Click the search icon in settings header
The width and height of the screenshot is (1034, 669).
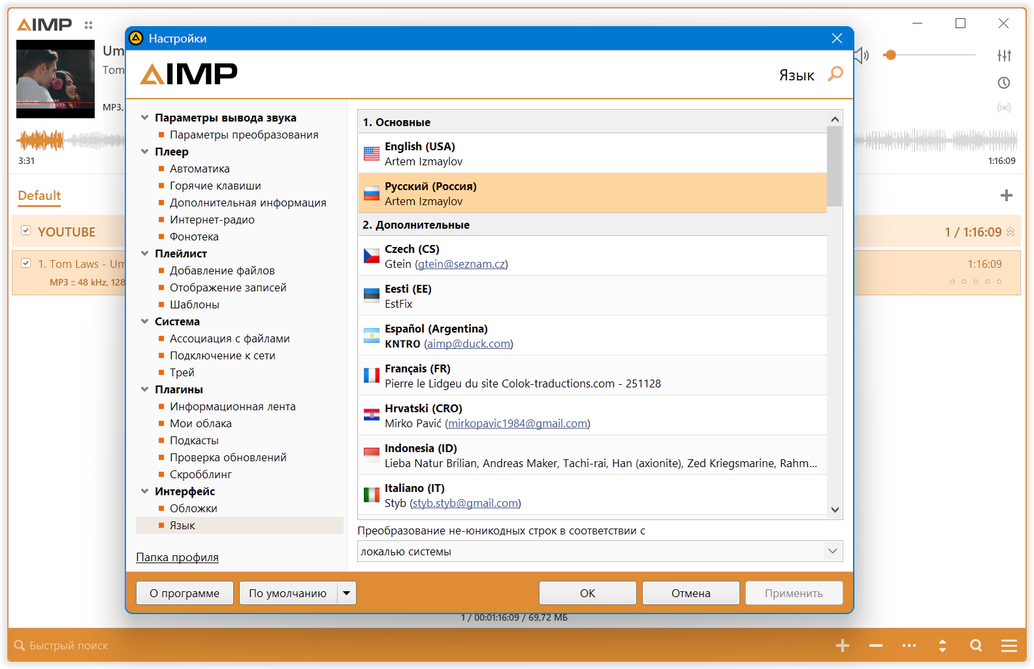click(x=835, y=74)
